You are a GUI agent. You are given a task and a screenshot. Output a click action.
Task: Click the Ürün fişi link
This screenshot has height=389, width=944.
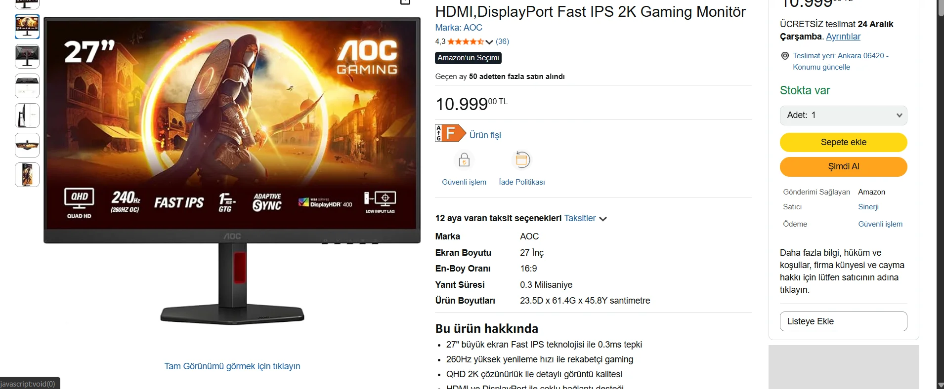[x=485, y=135]
